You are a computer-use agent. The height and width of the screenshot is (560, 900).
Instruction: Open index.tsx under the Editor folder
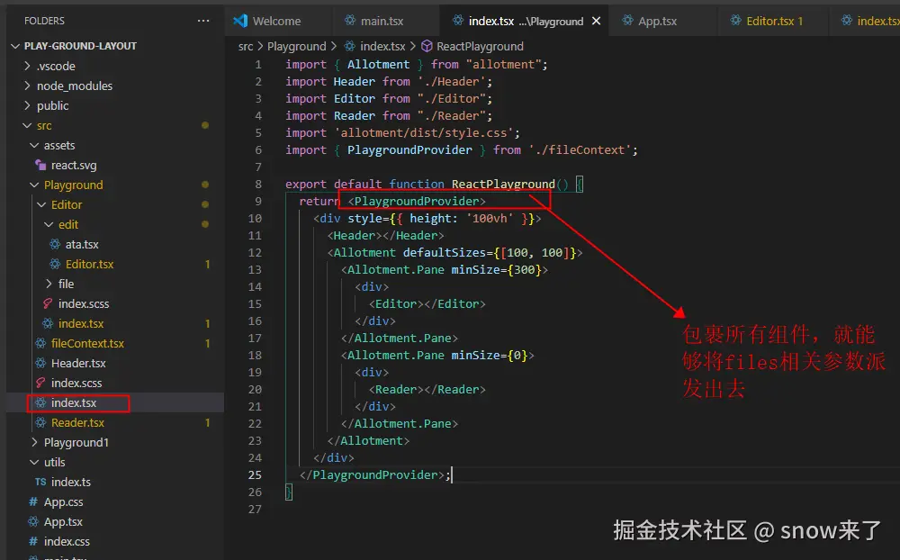81,323
